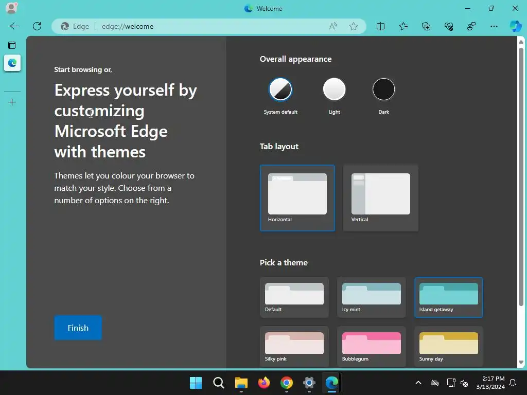Click the 'Overall appearance' heading
527x395 pixels.
[x=296, y=59]
